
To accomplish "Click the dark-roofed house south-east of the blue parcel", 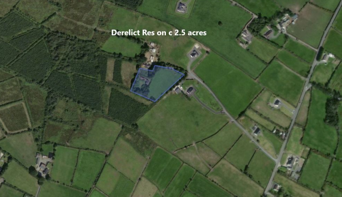I will 191,91.
